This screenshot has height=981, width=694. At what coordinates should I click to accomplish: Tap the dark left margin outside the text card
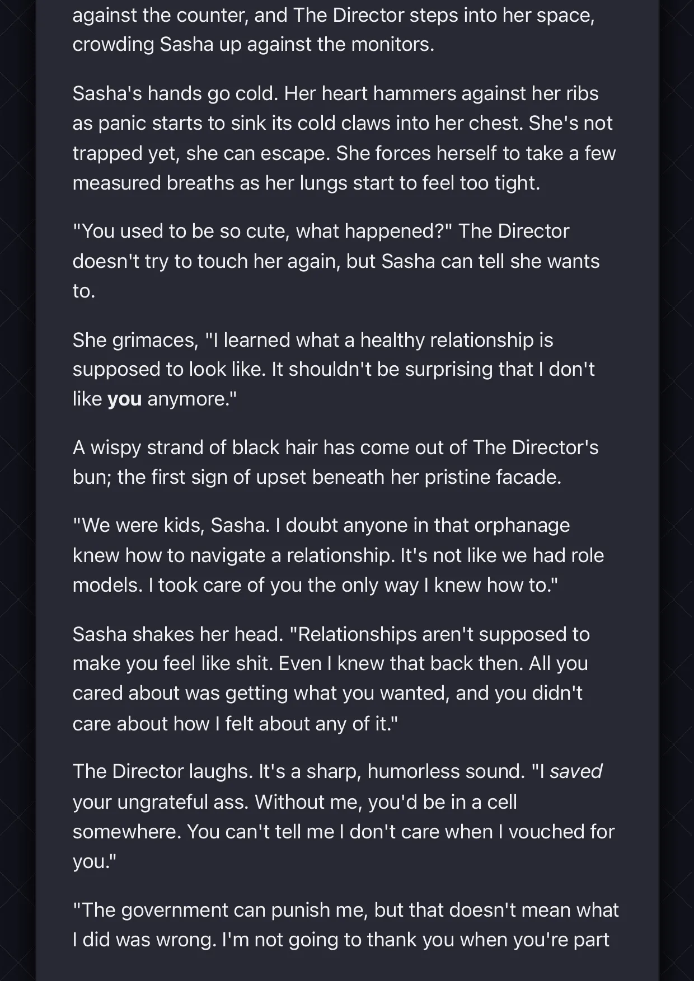pyautogui.click(x=18, y=490)
